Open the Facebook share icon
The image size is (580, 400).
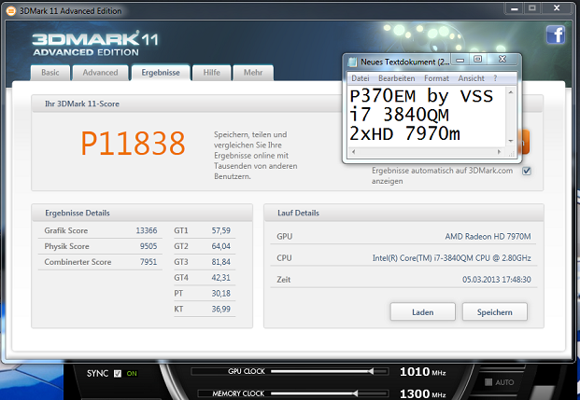pos(556,35)
